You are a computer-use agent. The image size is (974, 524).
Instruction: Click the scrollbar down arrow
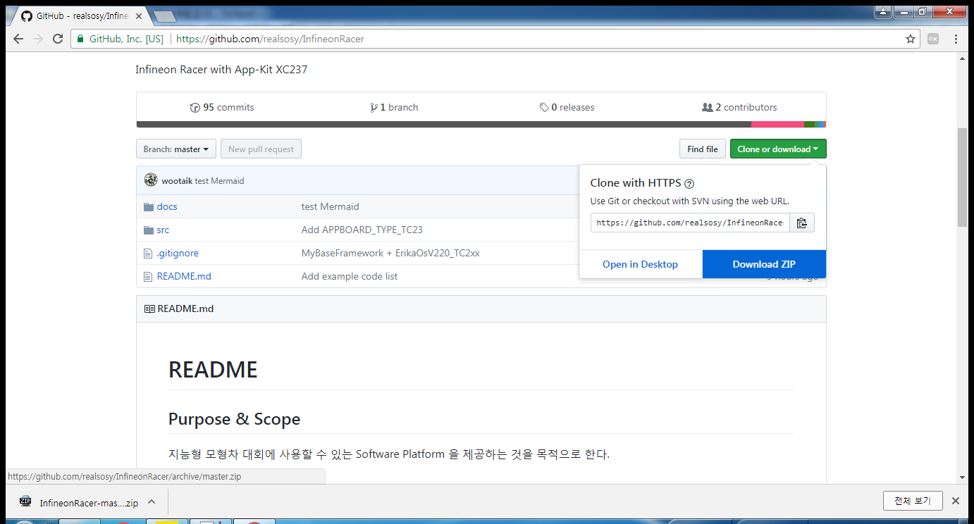tap(962, 478)
